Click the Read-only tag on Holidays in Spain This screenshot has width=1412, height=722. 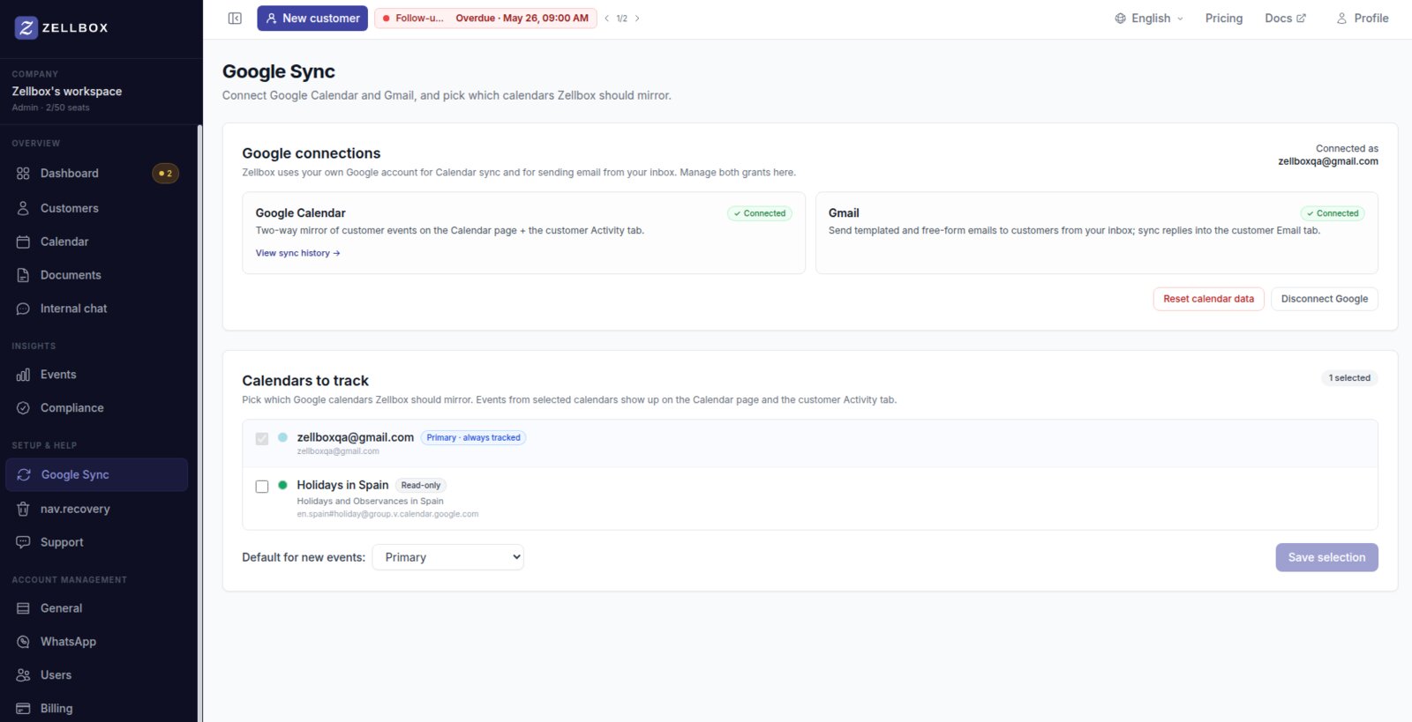420,486
